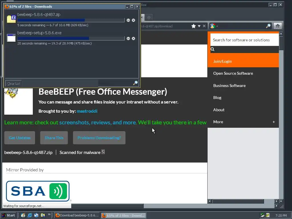Cancel the beebeep-setup-5.8.6.exe download
This screenshot has height=219, width=292.
tap(133, 38)
